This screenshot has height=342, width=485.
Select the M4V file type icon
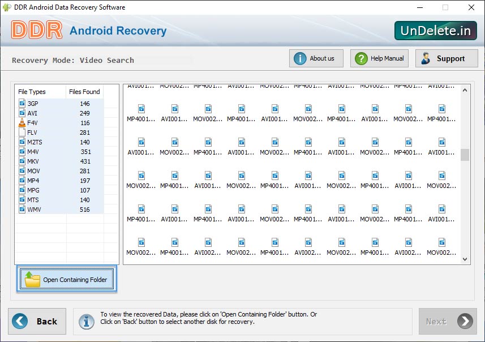(x=22, y=151)
